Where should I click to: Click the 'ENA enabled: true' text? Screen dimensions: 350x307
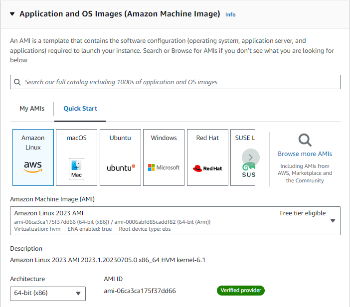pos(90,229)
